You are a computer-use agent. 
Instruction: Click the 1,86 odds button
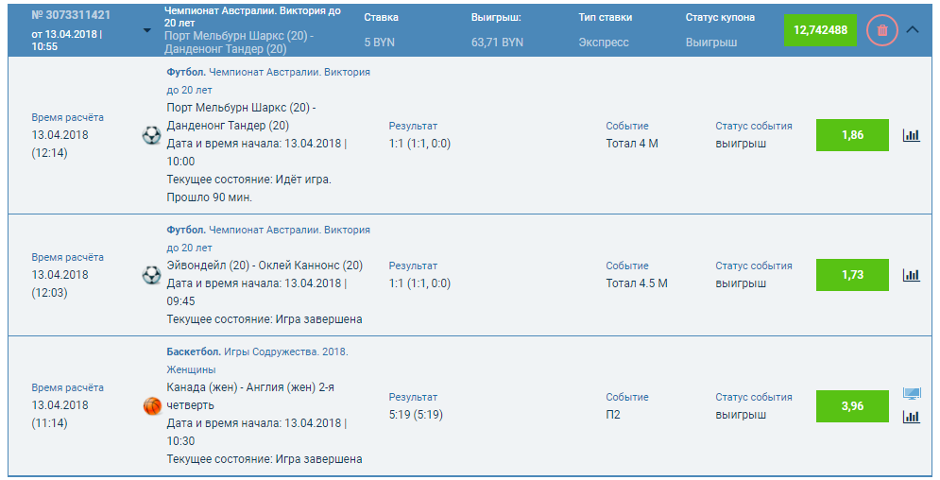click(x=852, y=135)
